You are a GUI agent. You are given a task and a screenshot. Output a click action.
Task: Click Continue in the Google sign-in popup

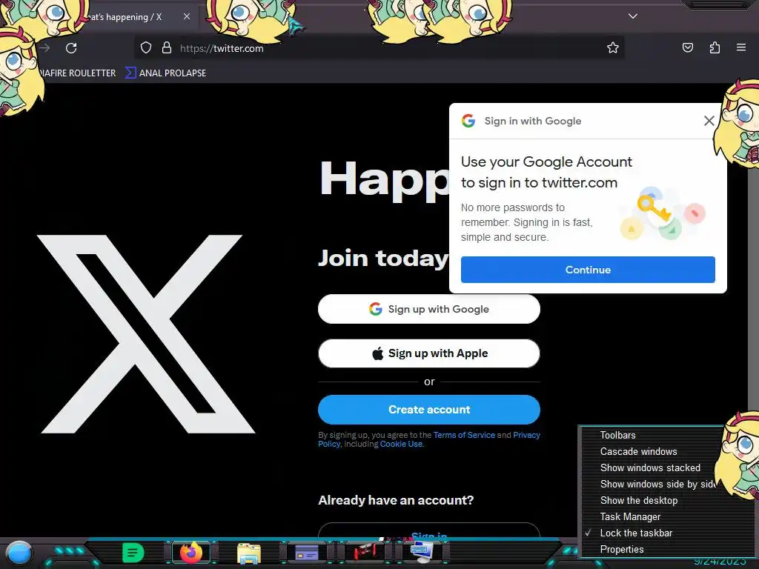(588, 270)
